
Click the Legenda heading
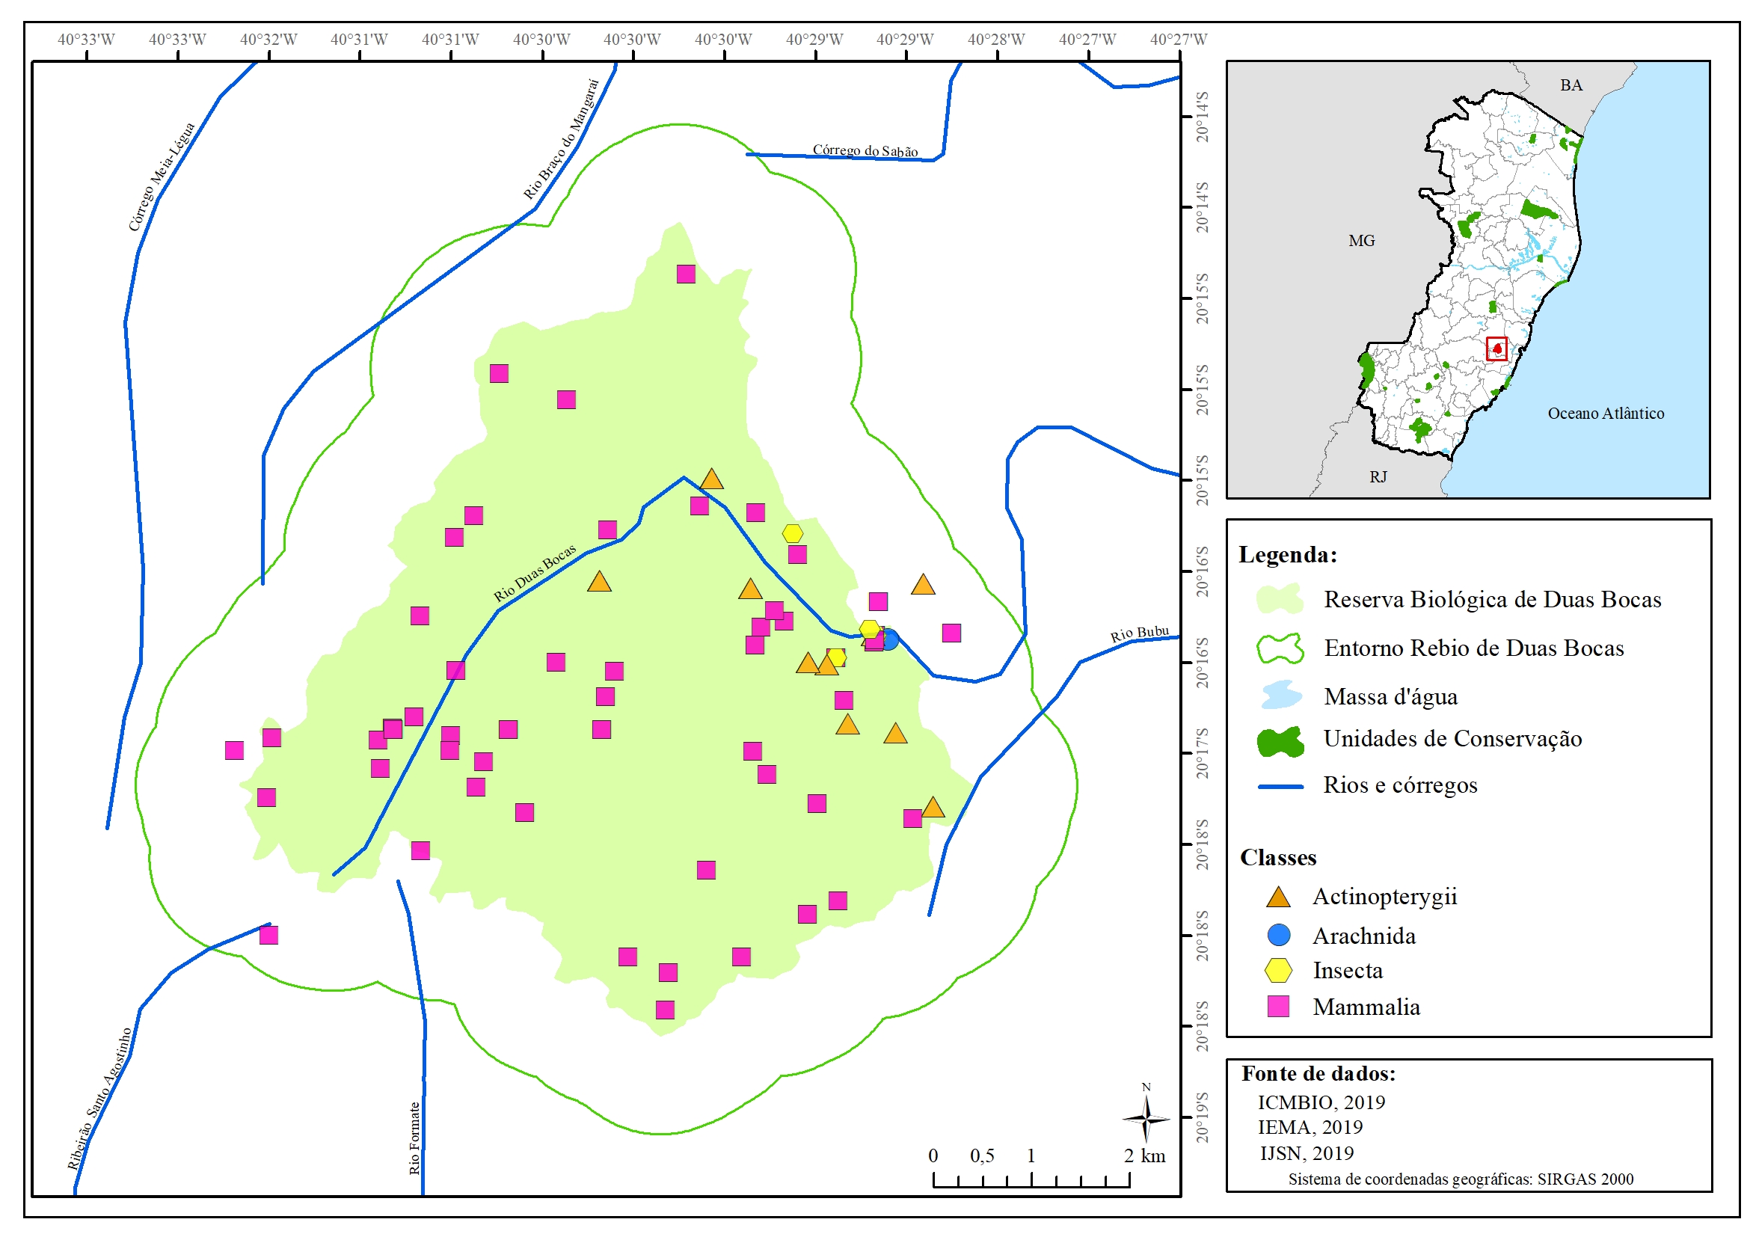pos(1287,555)
